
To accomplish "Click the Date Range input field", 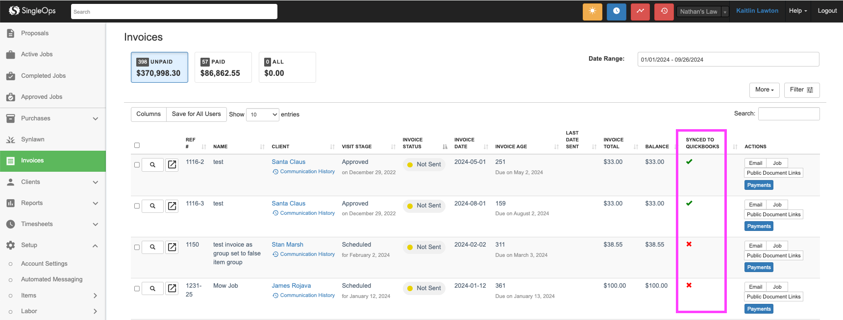I will click(x=728, y=60).
